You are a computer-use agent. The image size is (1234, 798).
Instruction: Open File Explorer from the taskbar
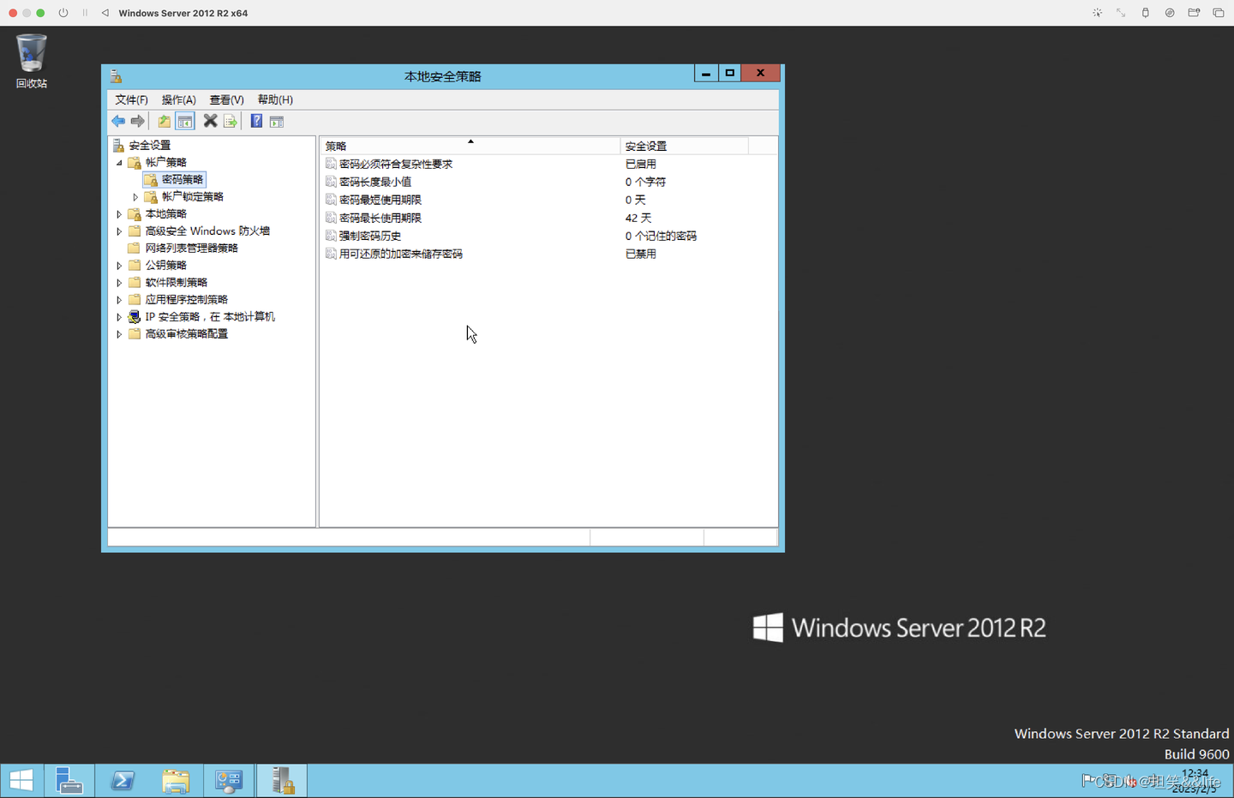(x=176, y=781)
